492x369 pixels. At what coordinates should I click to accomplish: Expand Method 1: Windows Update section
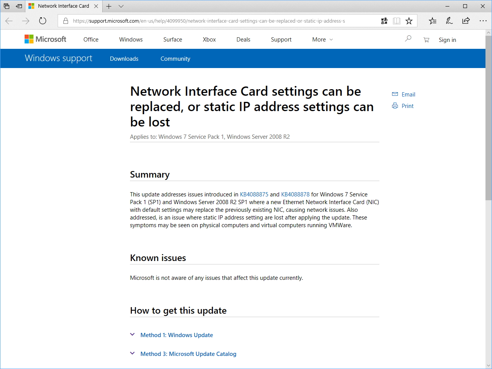tap(176, 335)
